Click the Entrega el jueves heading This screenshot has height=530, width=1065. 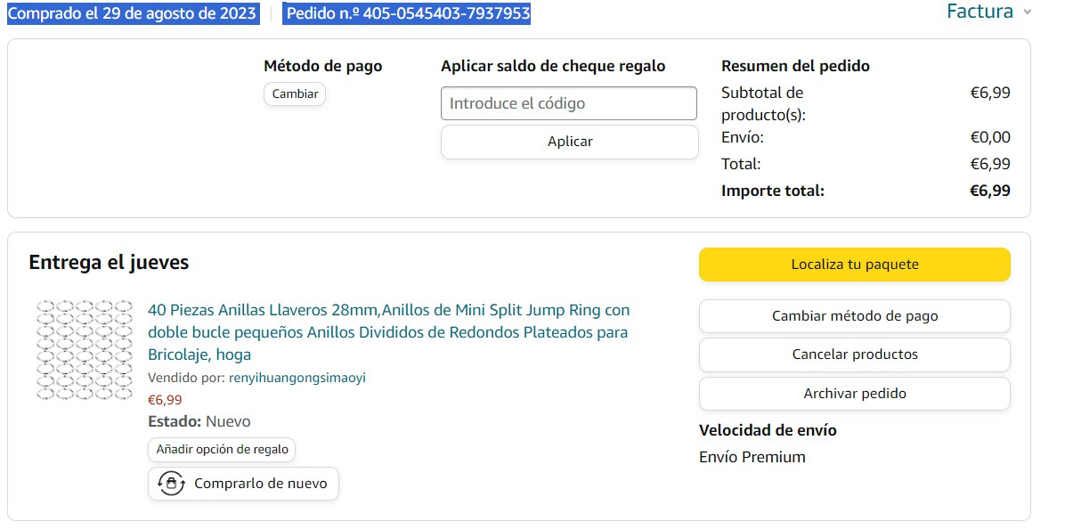click(109, 262)
